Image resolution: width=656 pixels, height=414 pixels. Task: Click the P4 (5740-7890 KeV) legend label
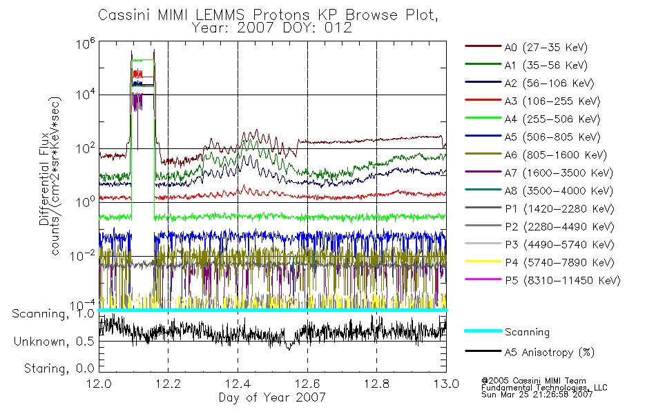[559, 263]
